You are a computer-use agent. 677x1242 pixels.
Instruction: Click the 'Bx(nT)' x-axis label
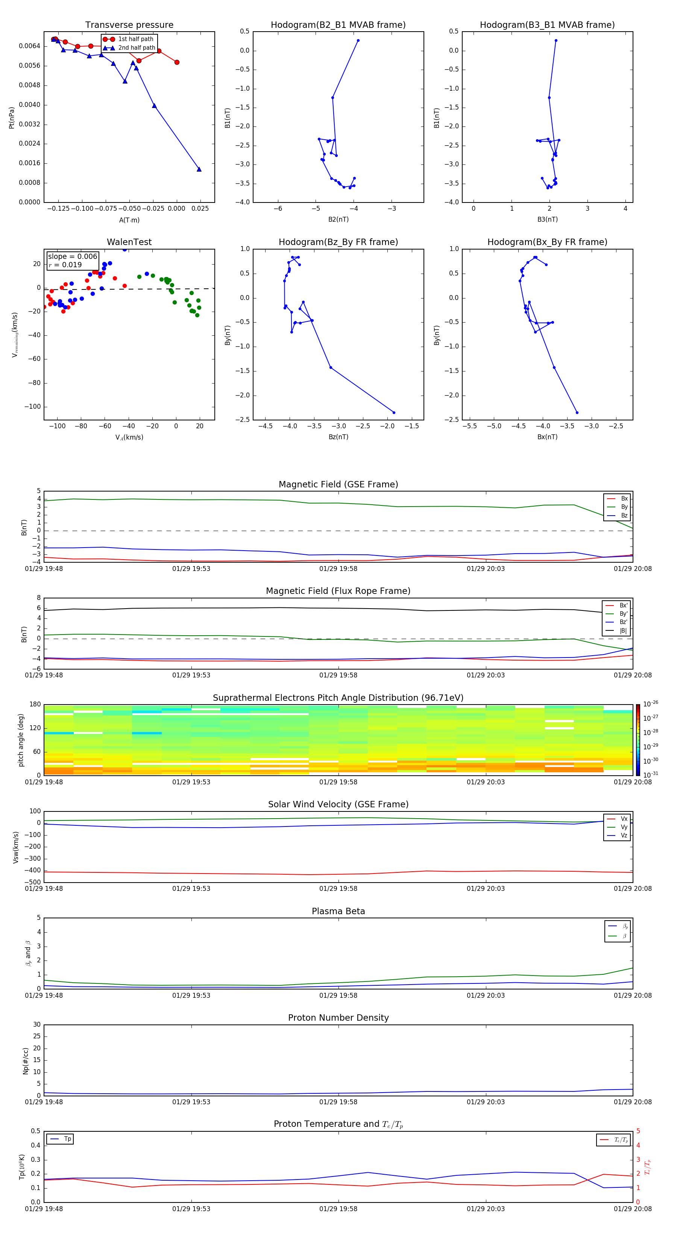point(547,437)
